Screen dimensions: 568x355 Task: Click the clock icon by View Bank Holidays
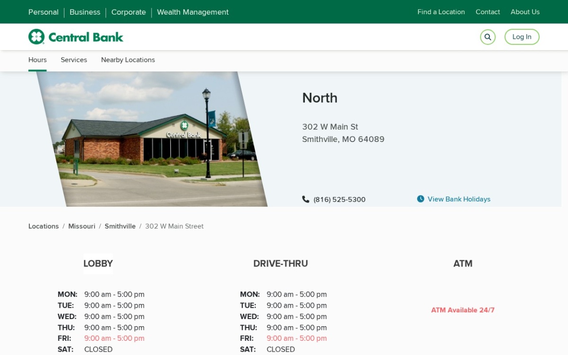[x=420, y=199]
